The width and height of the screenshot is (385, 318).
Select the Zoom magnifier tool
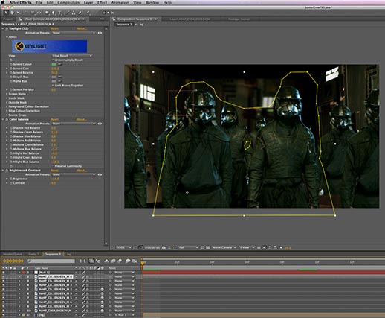(19, 13)
